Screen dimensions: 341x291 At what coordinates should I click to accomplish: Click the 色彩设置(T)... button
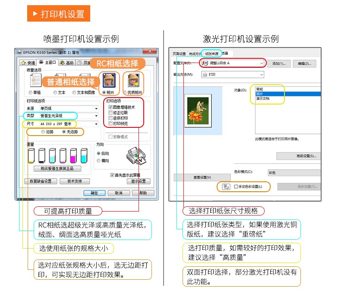point(299,187)
